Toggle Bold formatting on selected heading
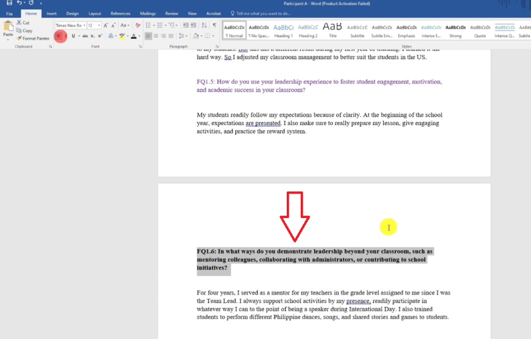Viewport: 531px width, 339px height. 58,36
